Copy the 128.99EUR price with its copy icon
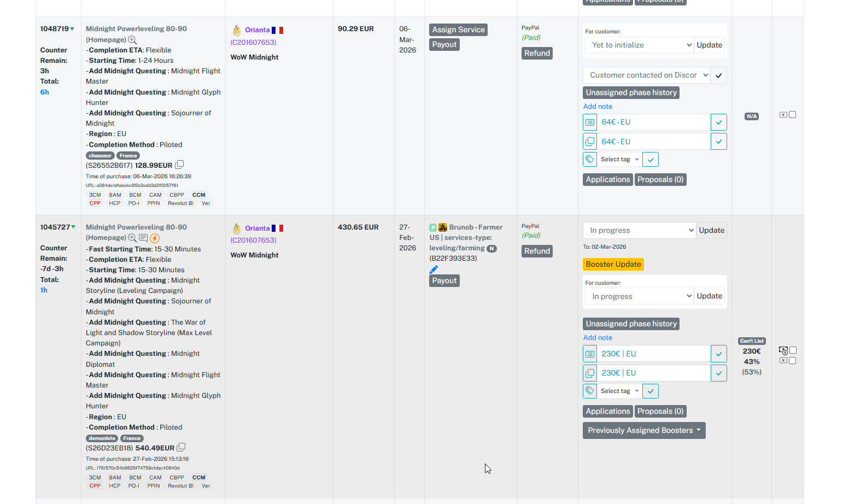This screenshot has width=843, height=504. [x=179, y=165]
